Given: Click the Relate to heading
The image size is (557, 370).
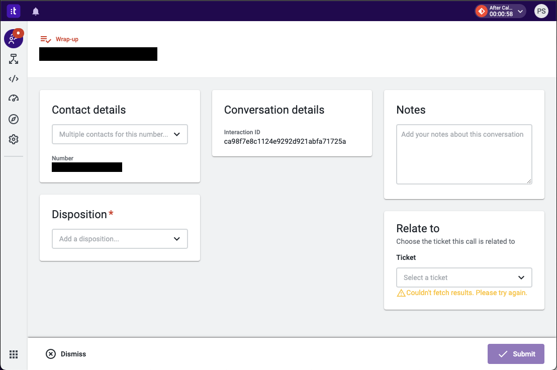Looking at the screenshot, I should click(x=418, y=228).
